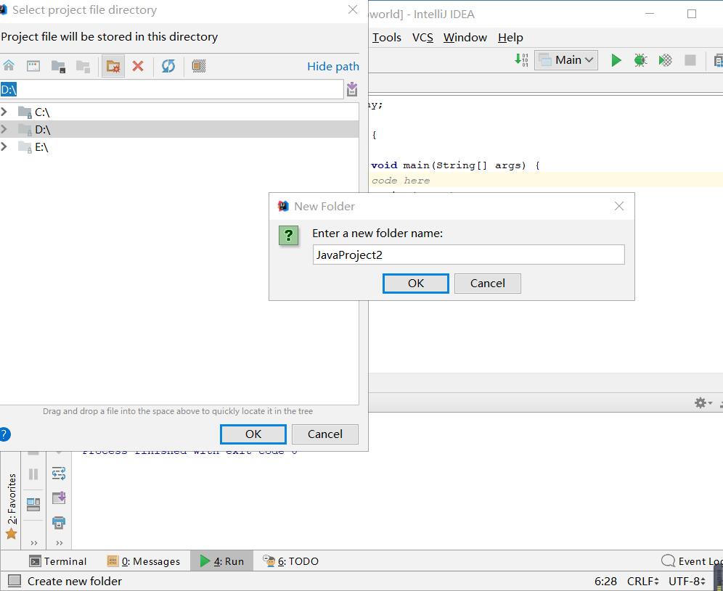Show more left Run toolbar actions
The width and height of the screenshot is (723, 591).
pos(33,542)
